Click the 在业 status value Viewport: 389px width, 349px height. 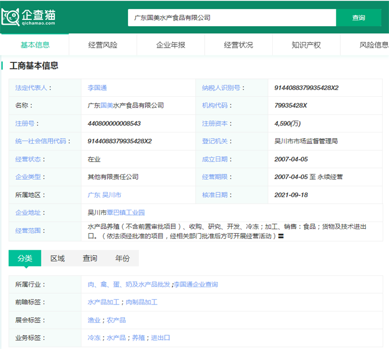(x=94, y=159)
